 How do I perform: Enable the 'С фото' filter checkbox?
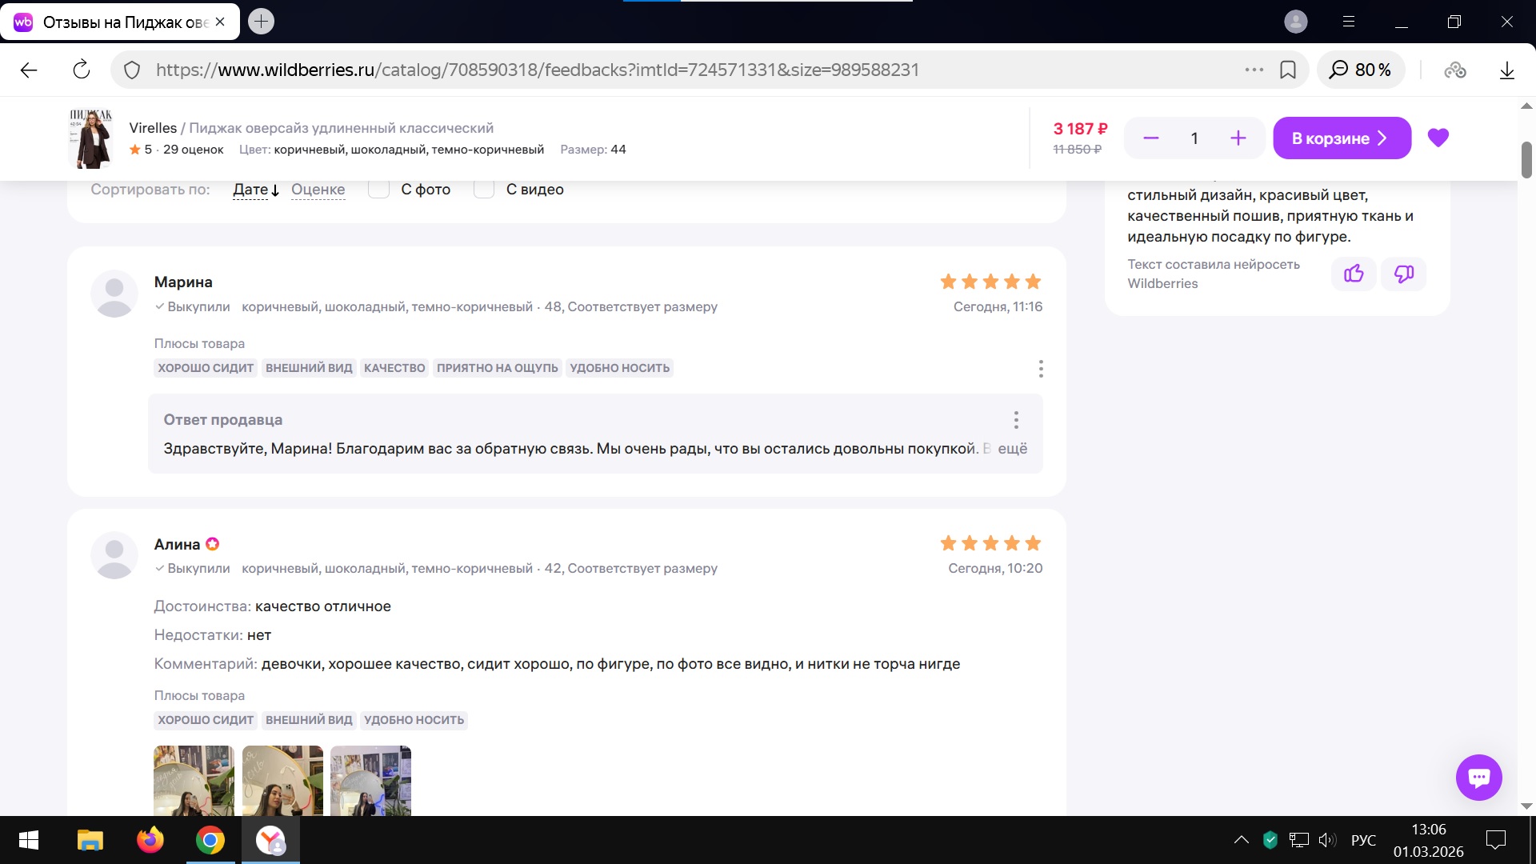pyautogui.click(x=378, y=189)
